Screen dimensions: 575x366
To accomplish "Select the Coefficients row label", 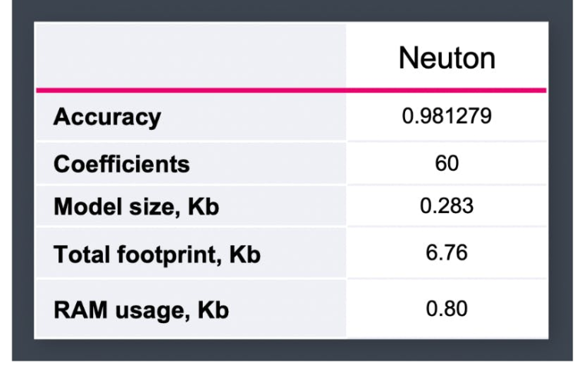I will [121, 164].
